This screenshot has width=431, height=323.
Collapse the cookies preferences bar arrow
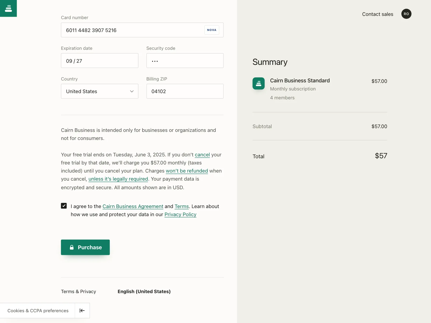(82, 311)
